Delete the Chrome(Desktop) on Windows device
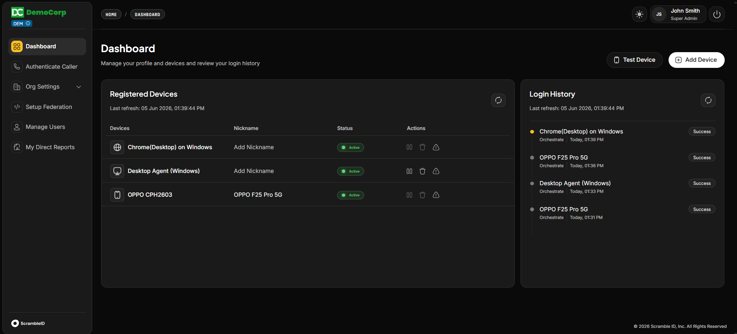 pos(423,147)
